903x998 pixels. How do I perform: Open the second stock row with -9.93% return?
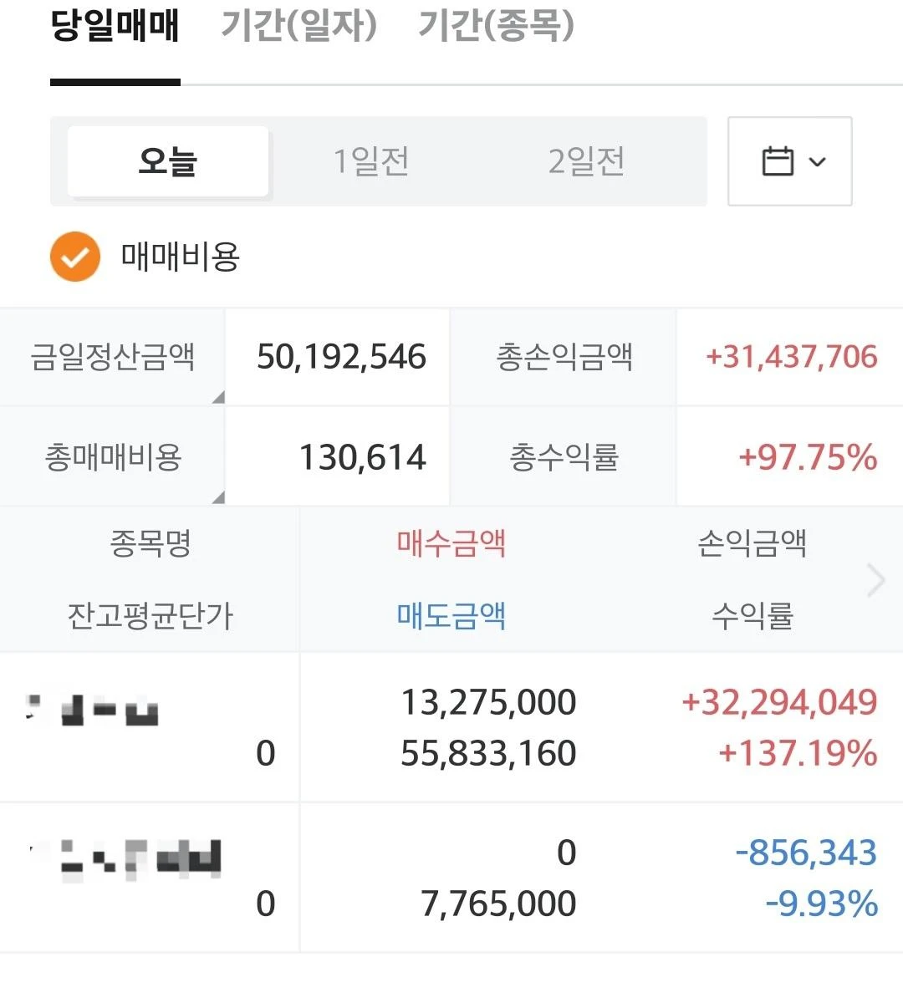click(x=451, y=878)
